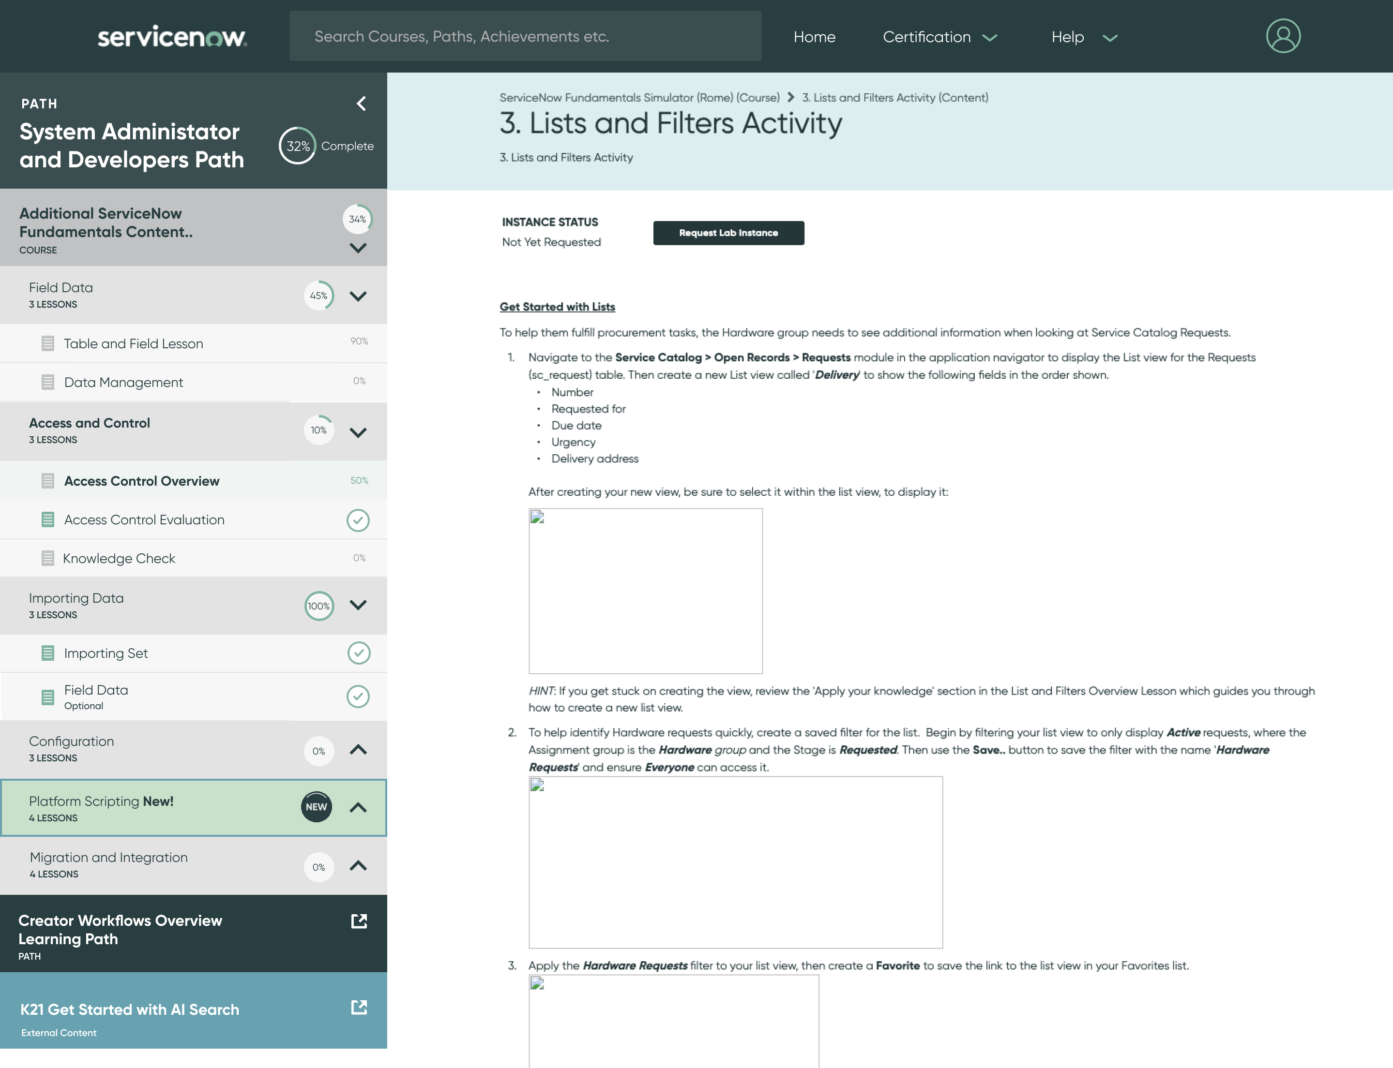Click the Hardware Requests filter image placeholder
1393x1068 pixels.
click(736, 862)
